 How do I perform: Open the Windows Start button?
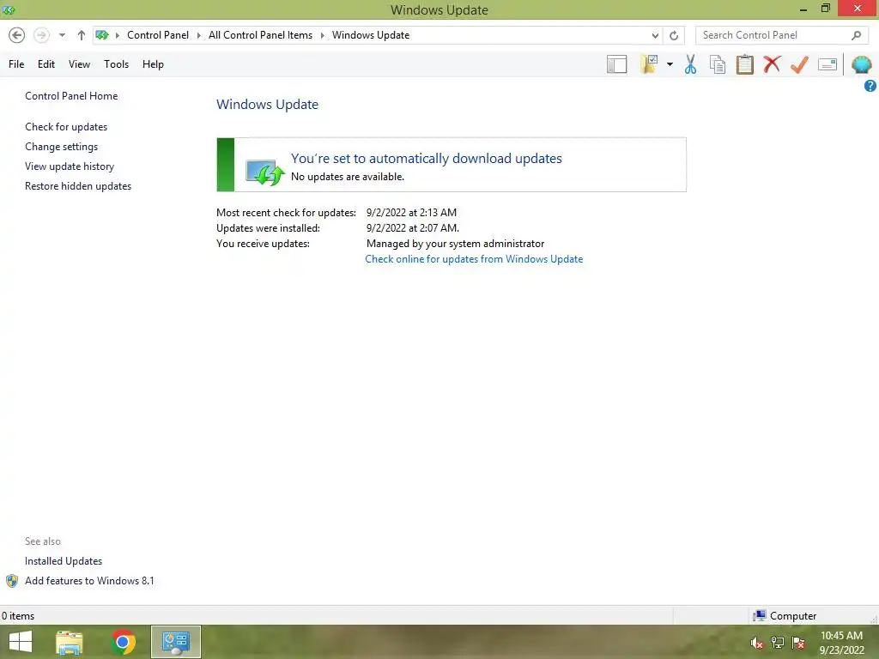(x=21, y=642)
